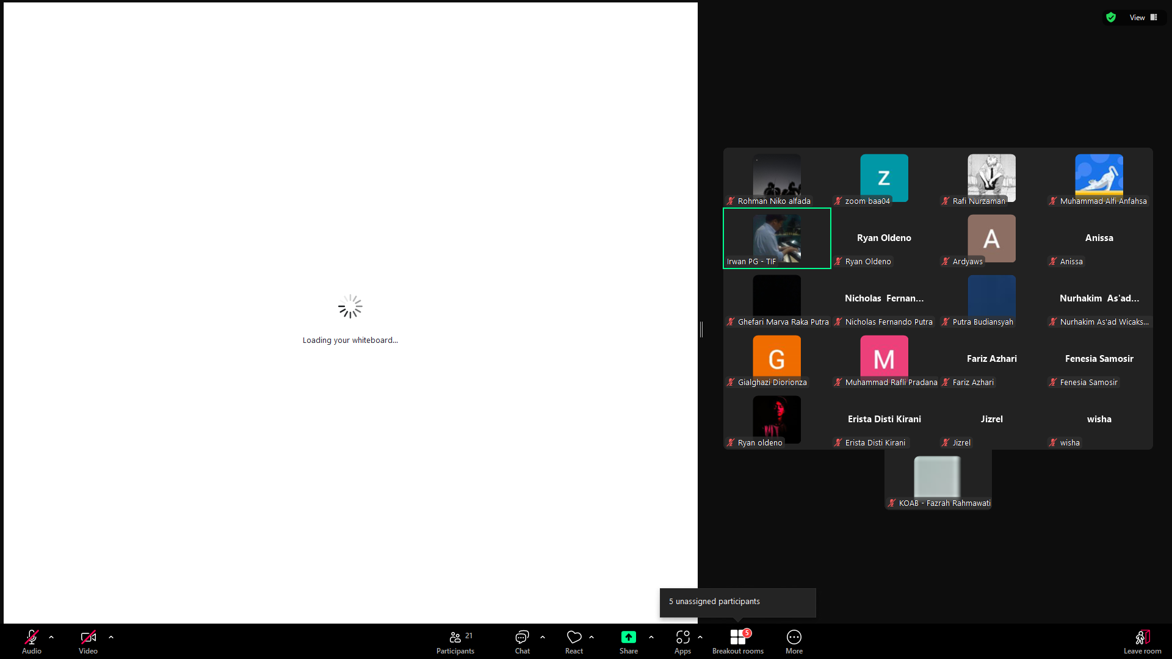Open the More options menu
Image resolution: width=1172 pixels, height=659 pixels.
pos(794,641)
